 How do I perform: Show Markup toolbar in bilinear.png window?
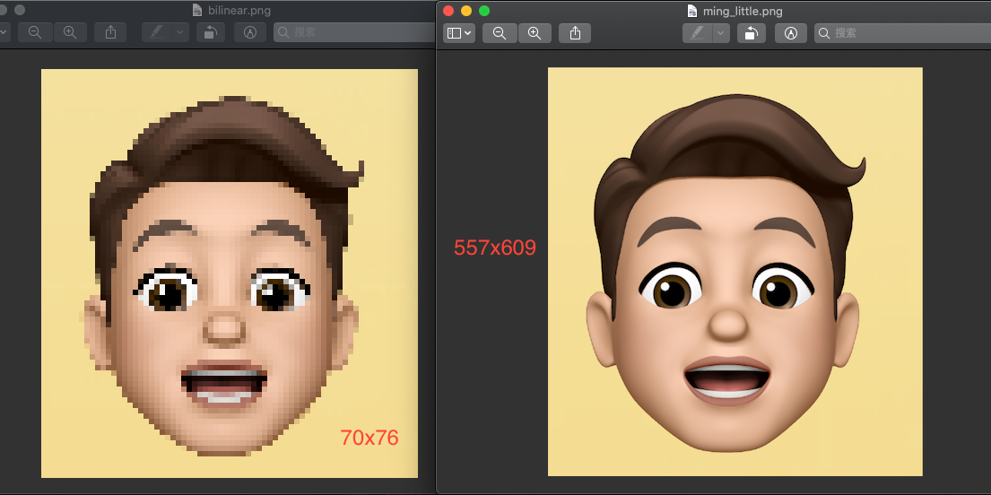250,32
